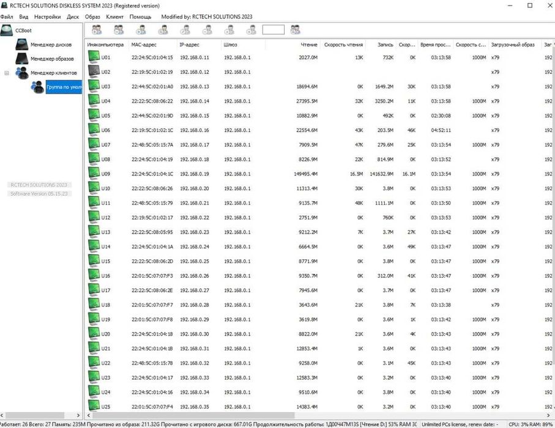Sort by the IP-адрес column header
555x428 pixels.
[199, 45]
